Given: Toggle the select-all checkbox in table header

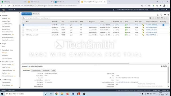Looking at the screenshot, I should tap(23, 22).
